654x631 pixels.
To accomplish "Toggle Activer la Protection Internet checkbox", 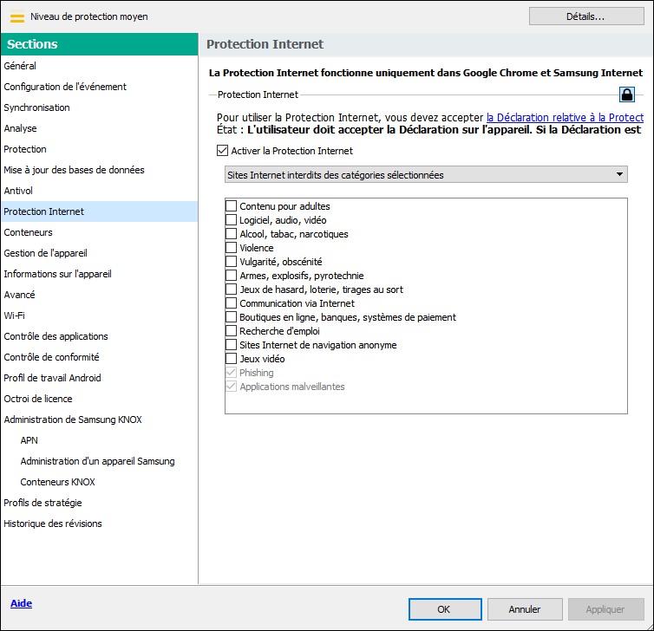I will (222, 151).
